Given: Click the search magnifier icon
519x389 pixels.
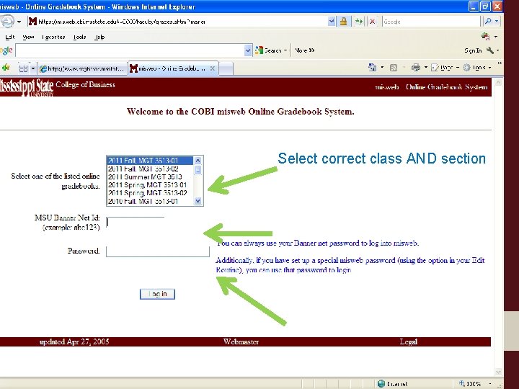Looking at the screenshot, I should coord(487,22).
